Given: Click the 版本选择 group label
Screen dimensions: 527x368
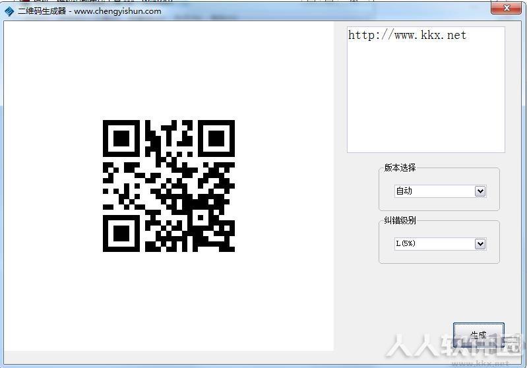Looking at the screenshot, I should 400,168.
